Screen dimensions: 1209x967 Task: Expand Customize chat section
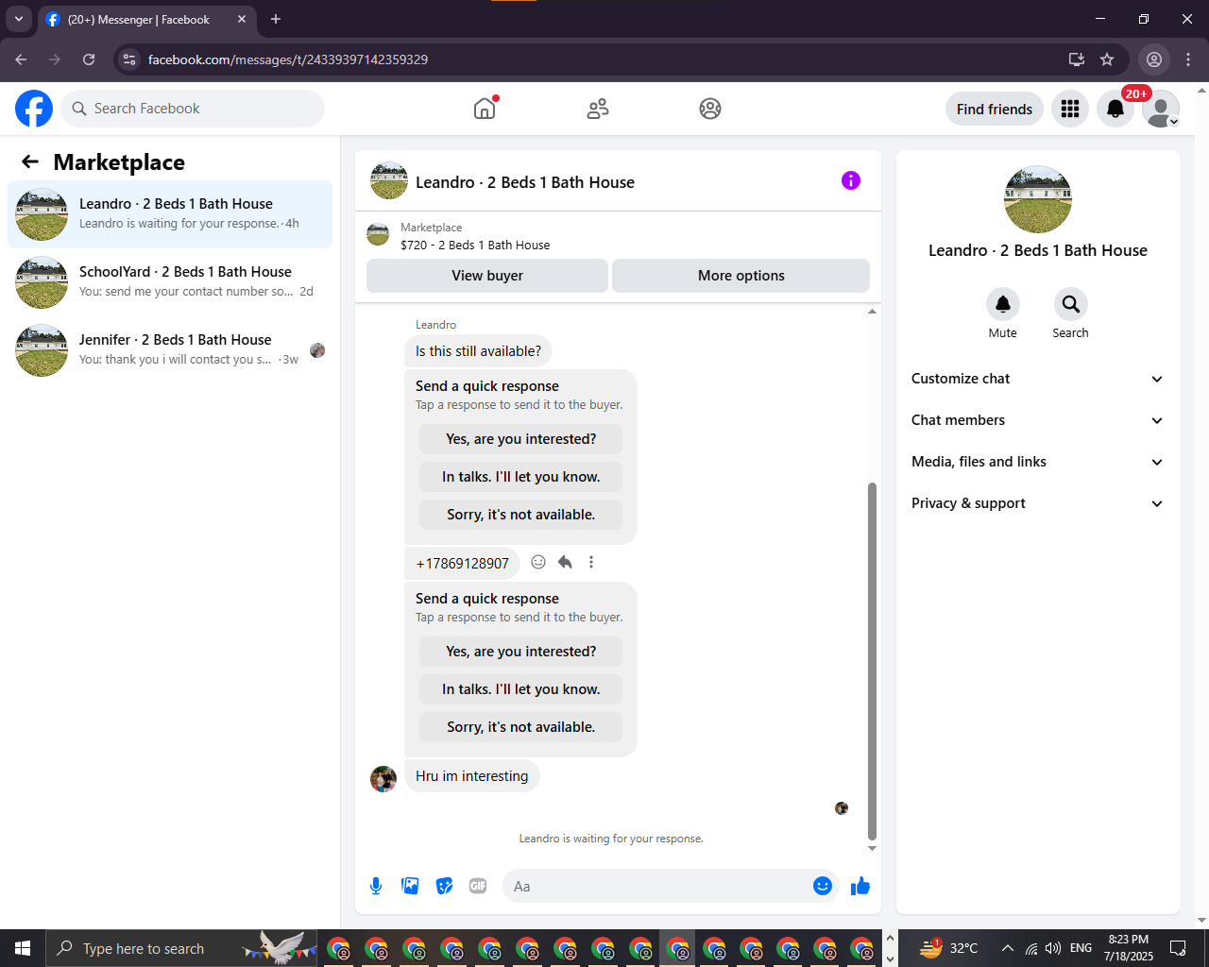[1037, 379]
